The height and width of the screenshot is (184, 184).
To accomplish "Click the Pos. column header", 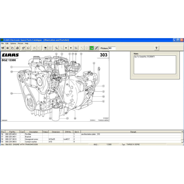I will click(3, 132).
